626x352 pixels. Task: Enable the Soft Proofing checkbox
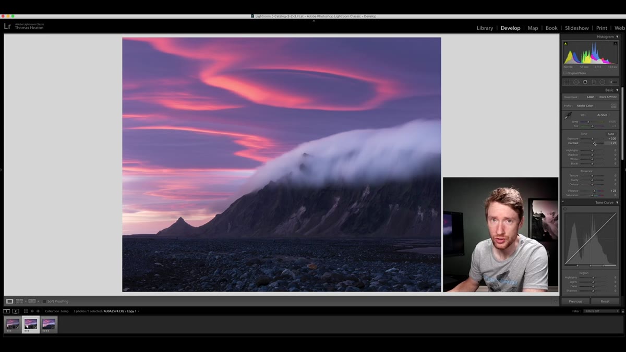click(45, 301)
